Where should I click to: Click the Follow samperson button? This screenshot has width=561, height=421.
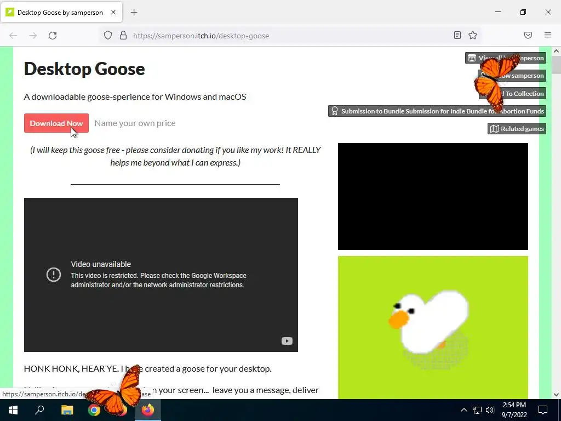coord(512,76)
